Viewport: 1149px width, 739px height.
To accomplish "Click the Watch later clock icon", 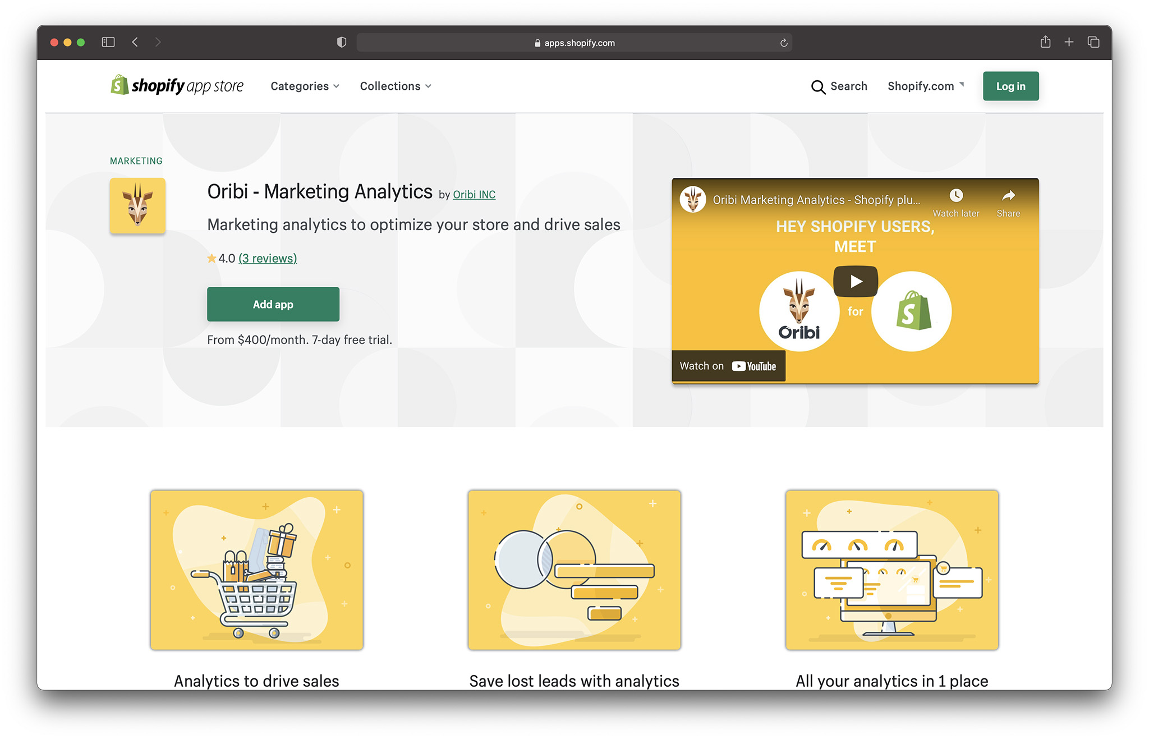I will click(x=956, y=196).
